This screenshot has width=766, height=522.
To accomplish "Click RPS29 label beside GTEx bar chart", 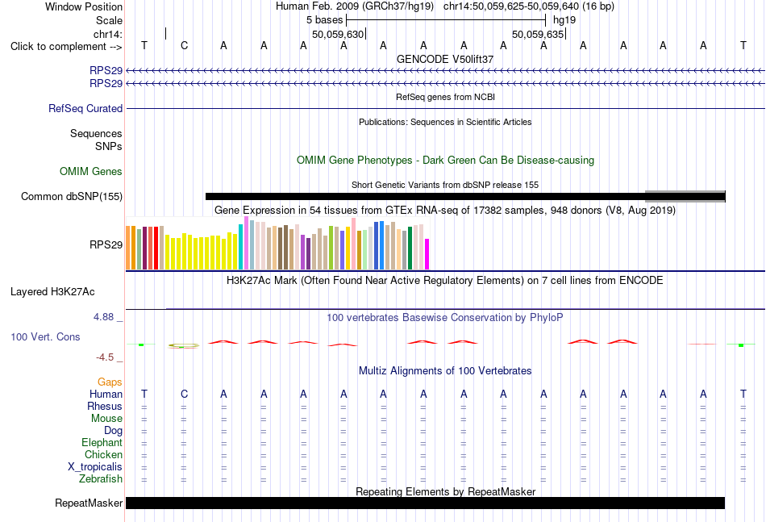I will [106, 244].
